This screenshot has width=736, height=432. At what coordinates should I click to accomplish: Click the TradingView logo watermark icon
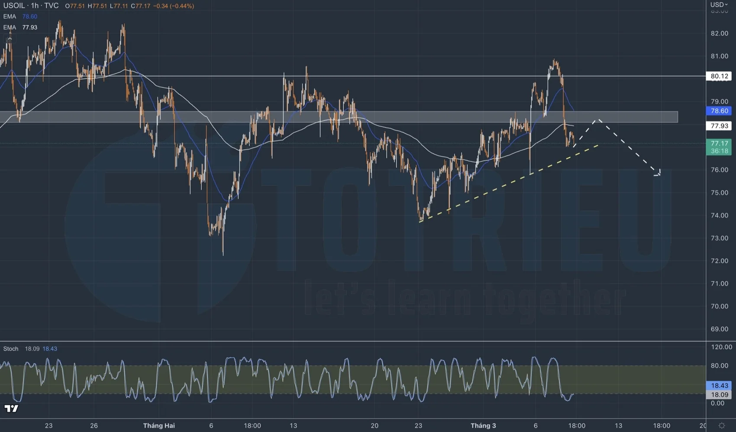click(11, 408)
